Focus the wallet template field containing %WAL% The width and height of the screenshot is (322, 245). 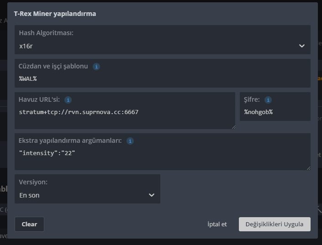(x=162, y=78)
